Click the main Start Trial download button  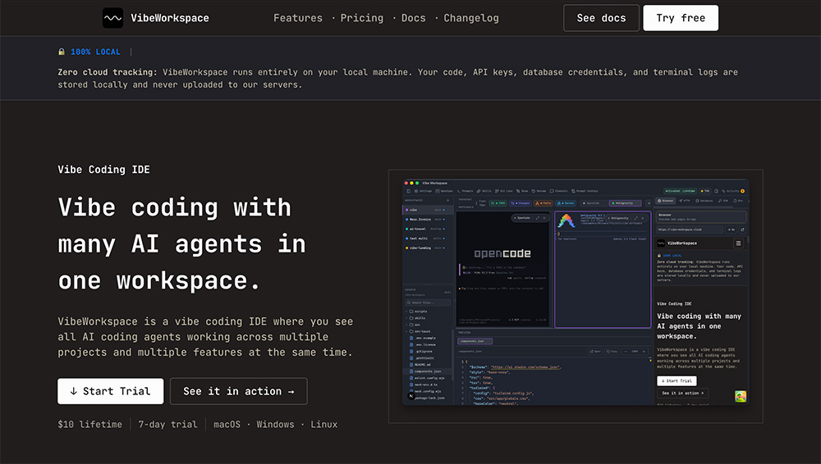pos(111,391)
